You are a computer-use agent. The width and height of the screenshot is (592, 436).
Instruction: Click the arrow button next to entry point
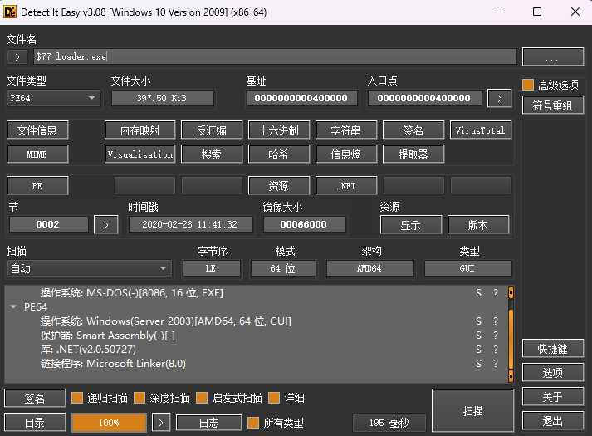499,98
